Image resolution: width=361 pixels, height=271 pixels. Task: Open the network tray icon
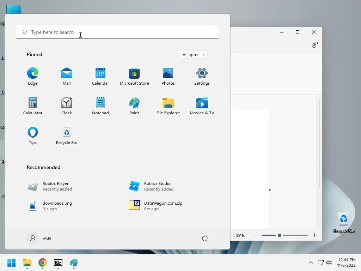[x=321, y=263]
